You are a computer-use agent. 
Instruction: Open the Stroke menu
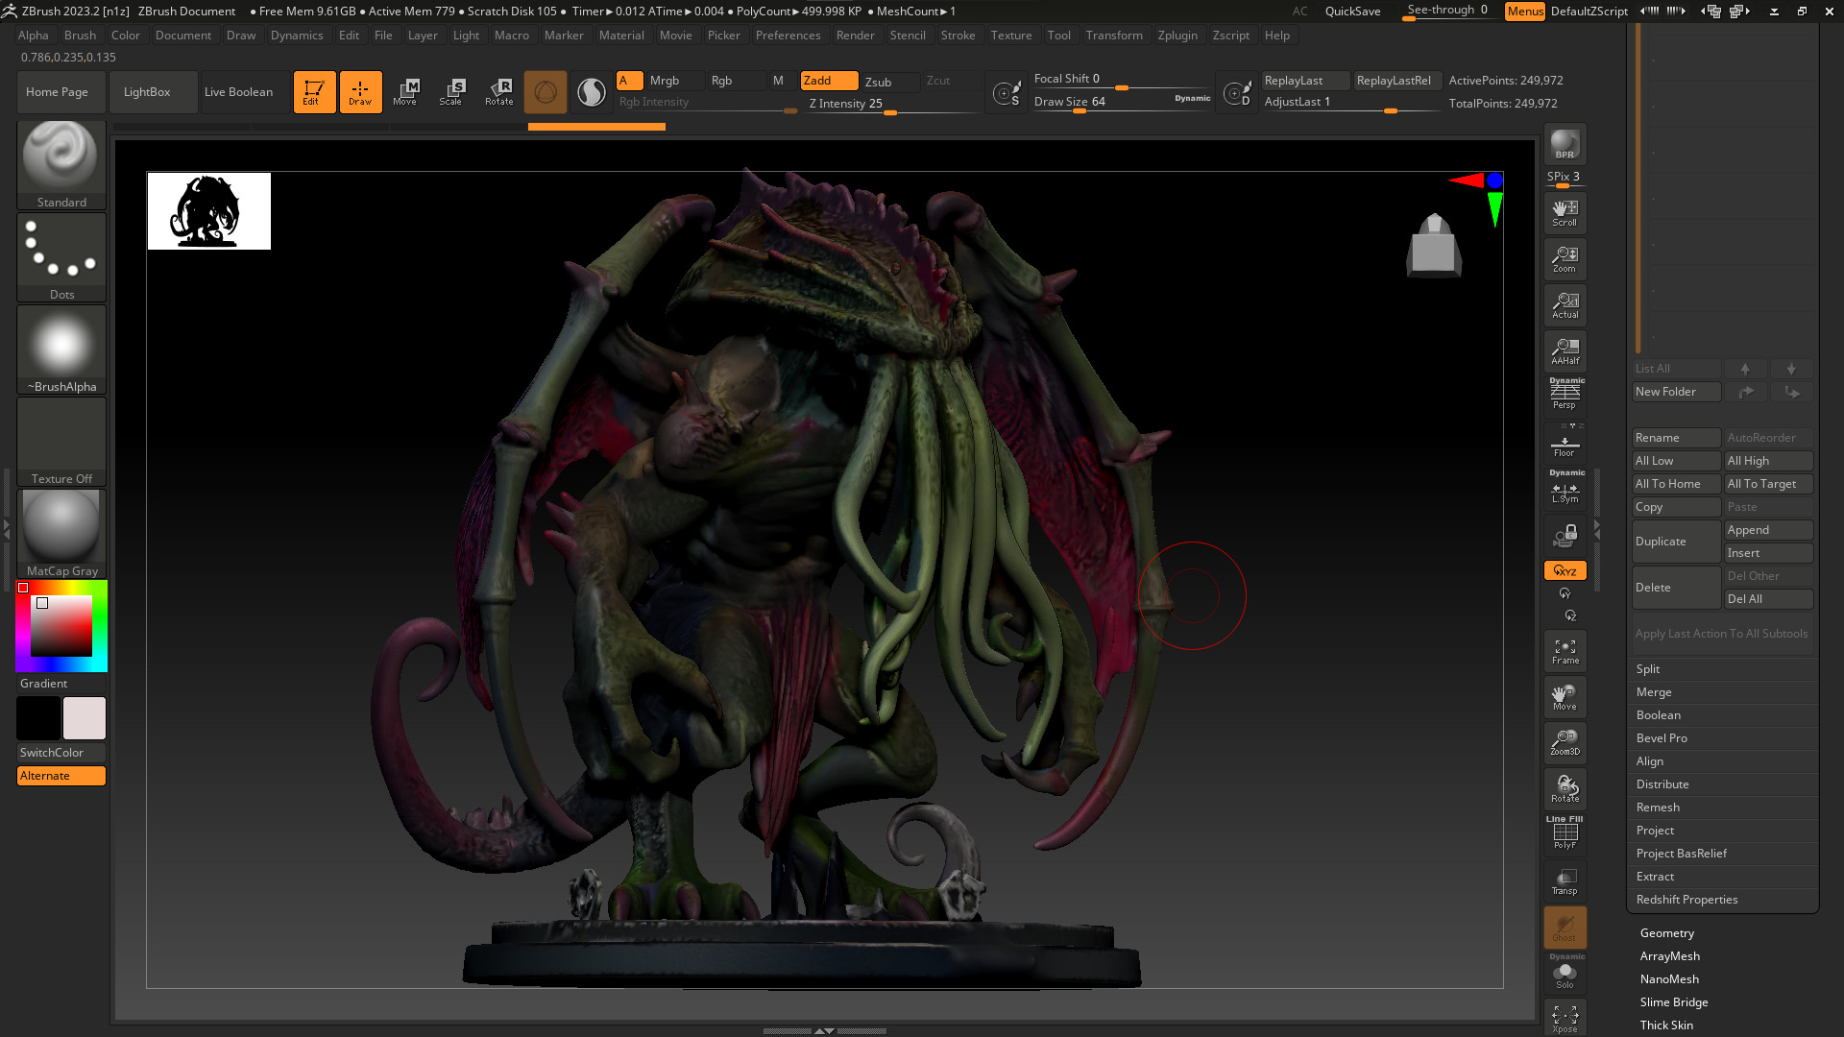pos(958,36)
